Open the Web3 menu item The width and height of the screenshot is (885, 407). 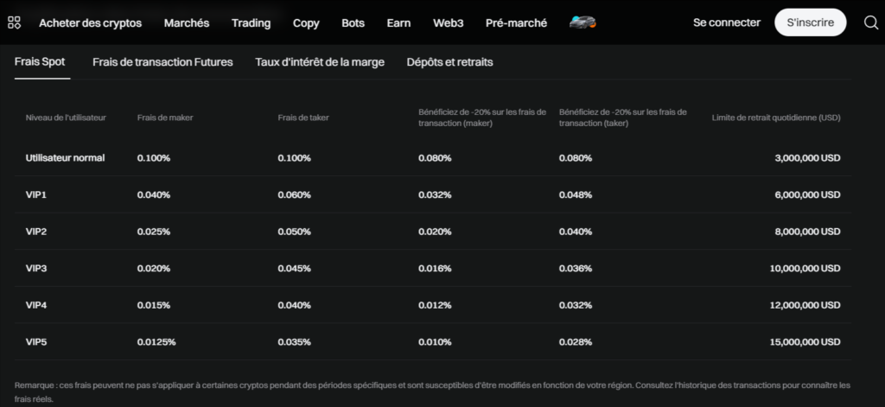pos(448,22)
